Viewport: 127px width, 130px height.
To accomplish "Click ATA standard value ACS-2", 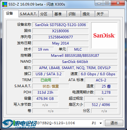I will pos(101,80).
